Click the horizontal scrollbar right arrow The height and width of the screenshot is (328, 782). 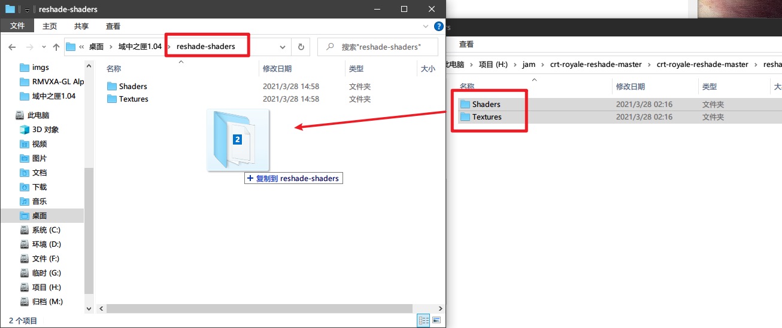440,309
